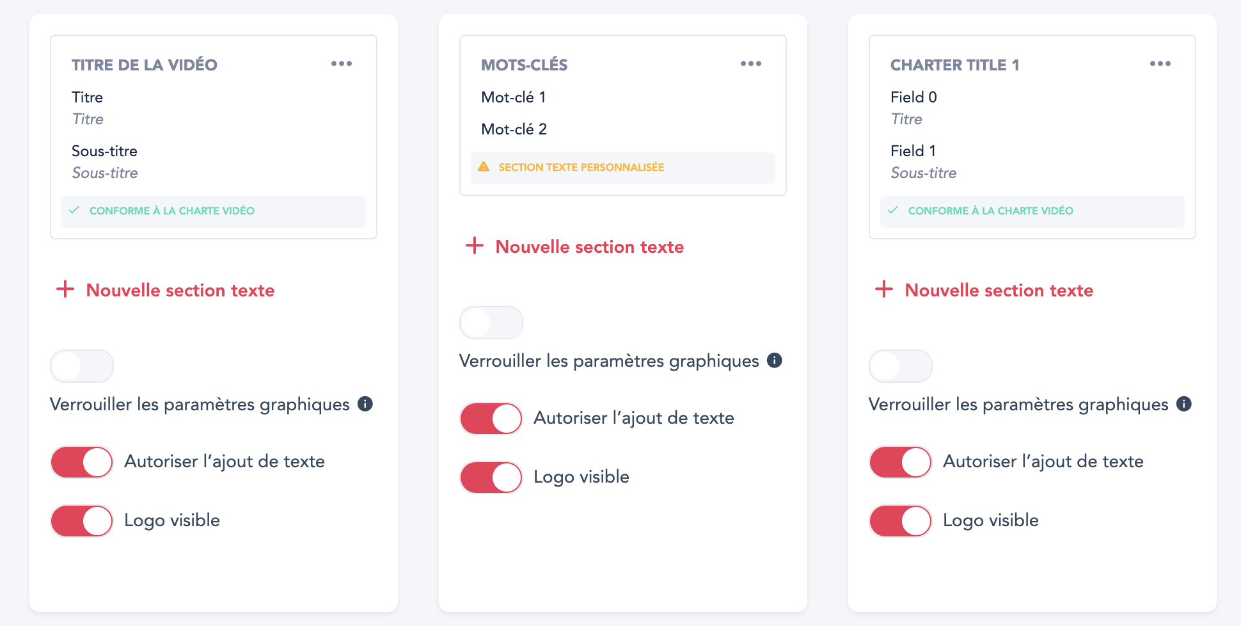Screen dimensions: 1241x626
Task: Click info icon in Charter Title 1 panel
Action: pos(1184,404)
